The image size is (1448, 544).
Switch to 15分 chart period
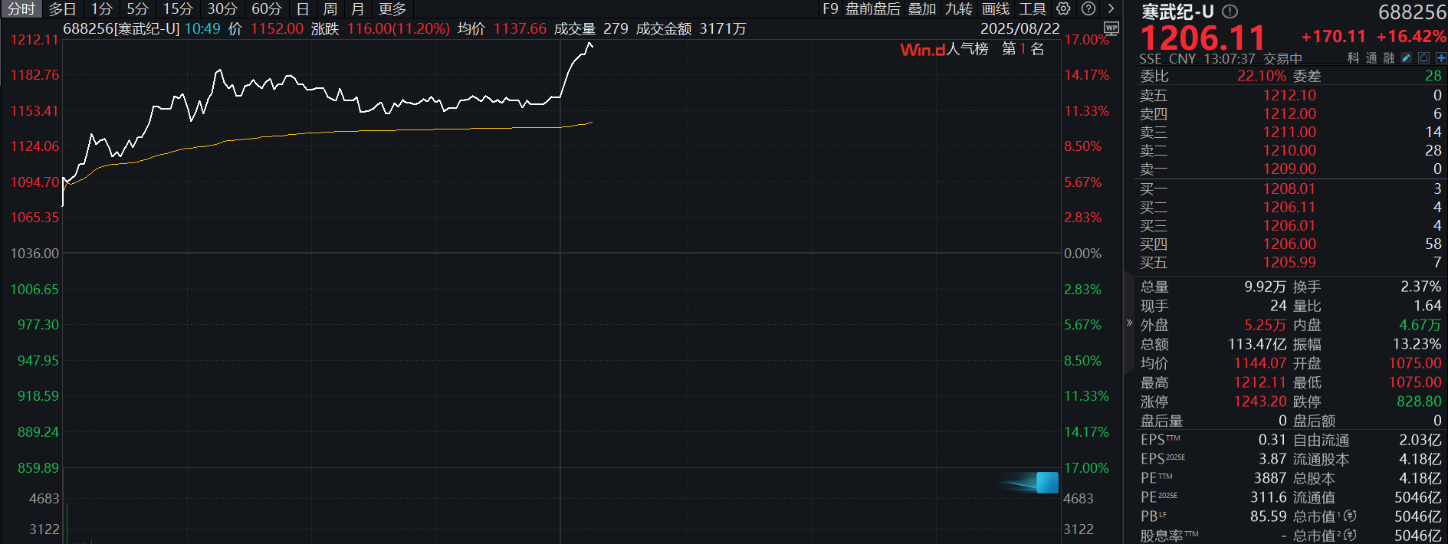click(x=177, y=8)
